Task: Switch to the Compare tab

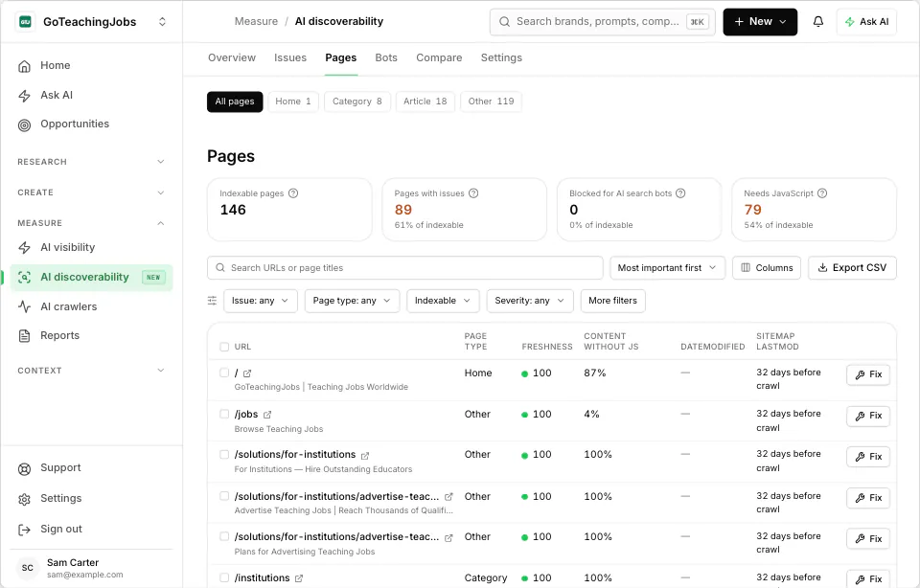Action: (439, 57)
